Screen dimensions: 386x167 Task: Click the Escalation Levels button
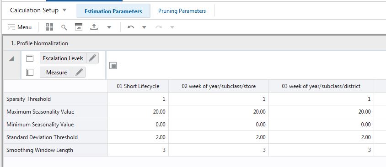coord(63,58)
